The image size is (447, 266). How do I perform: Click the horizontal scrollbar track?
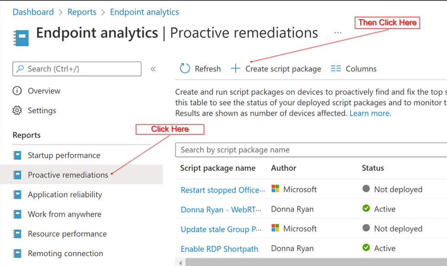pos(316,262)
